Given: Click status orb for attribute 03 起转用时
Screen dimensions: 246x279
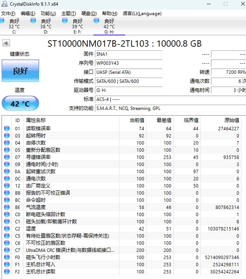Looking at the screenshot, I should [7, 136].
